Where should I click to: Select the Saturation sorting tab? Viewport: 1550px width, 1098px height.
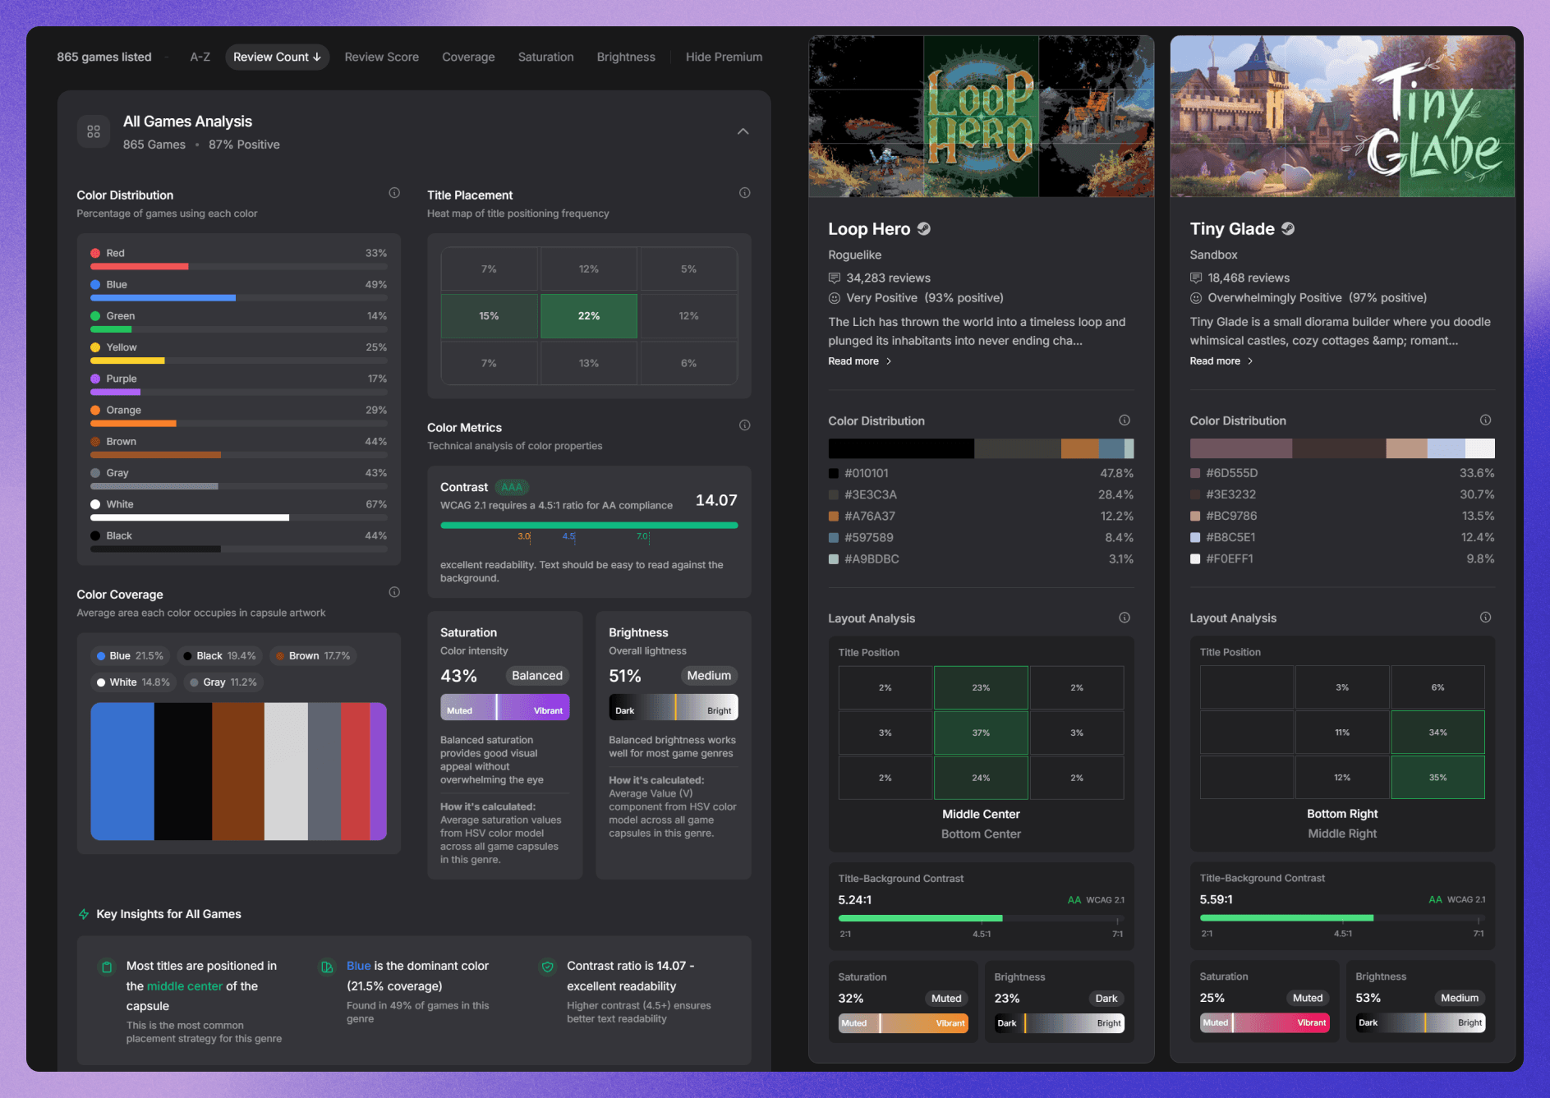(x=545, y=57)
